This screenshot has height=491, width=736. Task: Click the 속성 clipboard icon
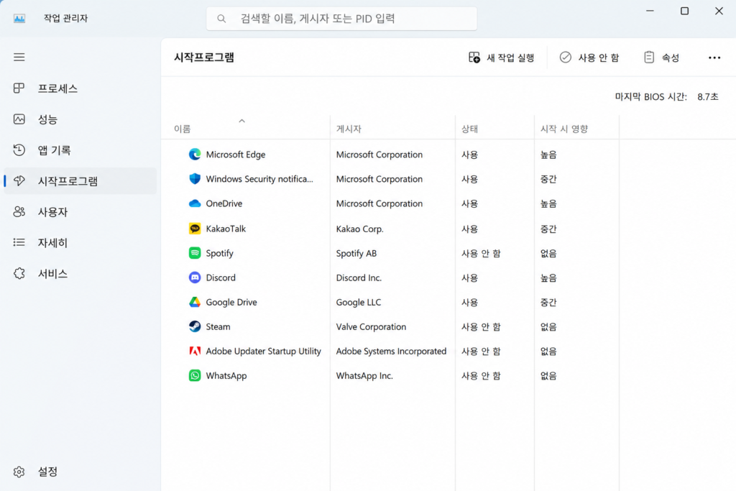[649, 58]
